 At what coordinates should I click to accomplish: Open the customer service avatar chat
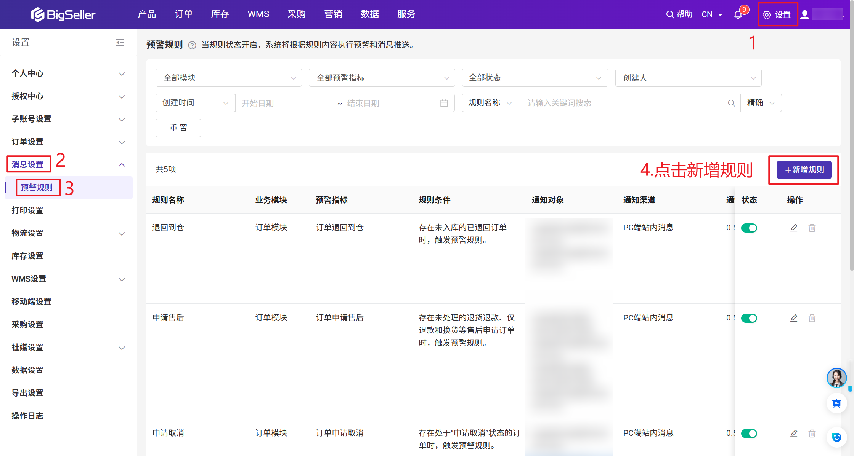pyautogui.click(x=836, y=378)
